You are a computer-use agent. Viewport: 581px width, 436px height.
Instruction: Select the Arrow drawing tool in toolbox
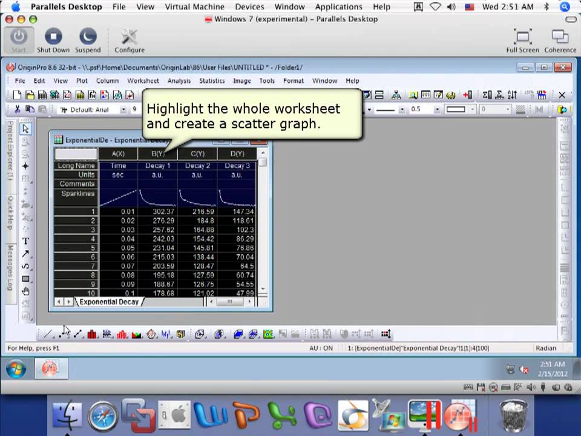pyautogui.click(x=25, y=254)
